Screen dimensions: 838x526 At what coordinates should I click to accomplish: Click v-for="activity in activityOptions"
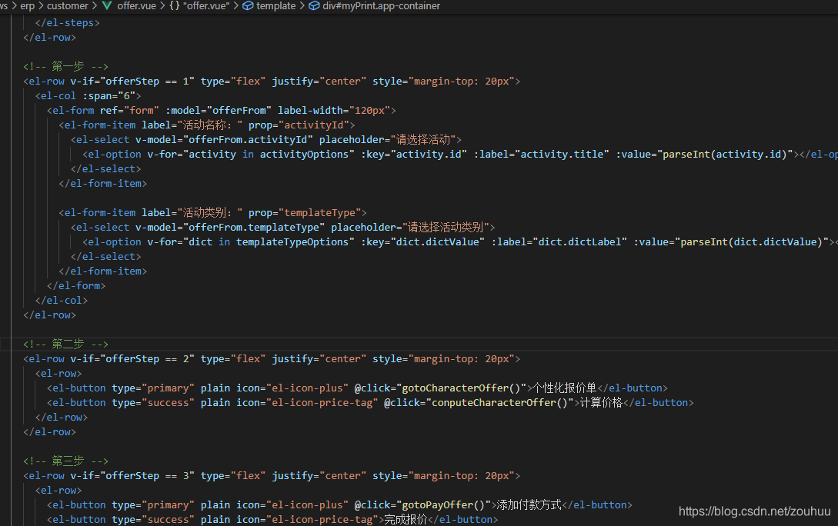tap(251, 155)
